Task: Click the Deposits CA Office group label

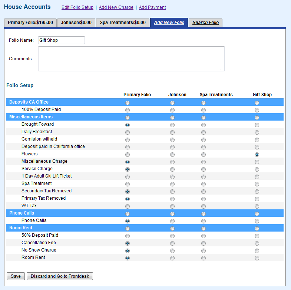Action: click(x=29, y=102)
